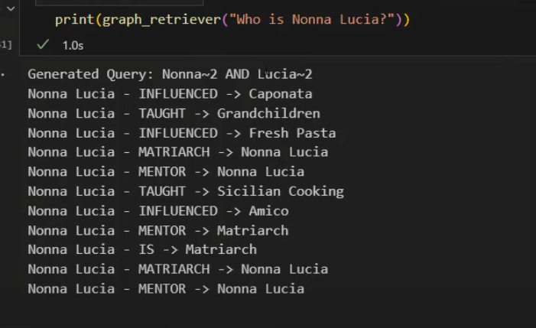This screenshot has width=536, height=328.
Task: Click the output actions ellipsis beside the output
Action: coord(4,75)
